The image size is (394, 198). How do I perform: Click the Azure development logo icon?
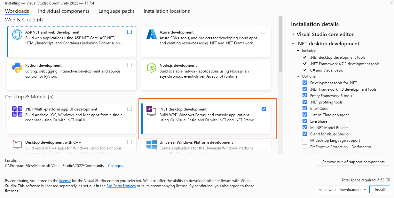coord(151,34)
